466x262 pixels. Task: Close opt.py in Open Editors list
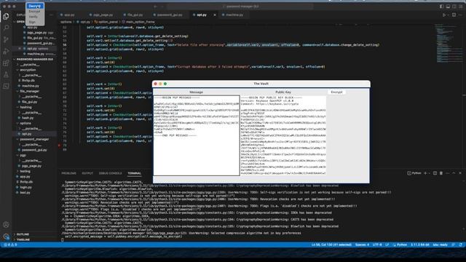pos(20,49)
